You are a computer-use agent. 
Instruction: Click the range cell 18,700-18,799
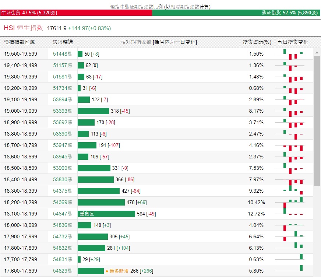tap(21, 145)
